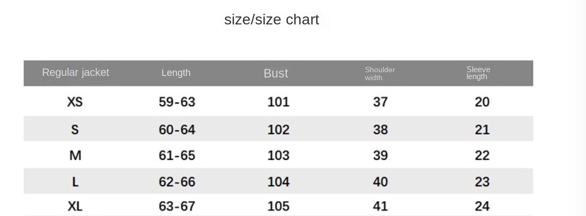The image size is (586, 216).
Task: Select the 61-65 length cell
Action: (177, 155)
